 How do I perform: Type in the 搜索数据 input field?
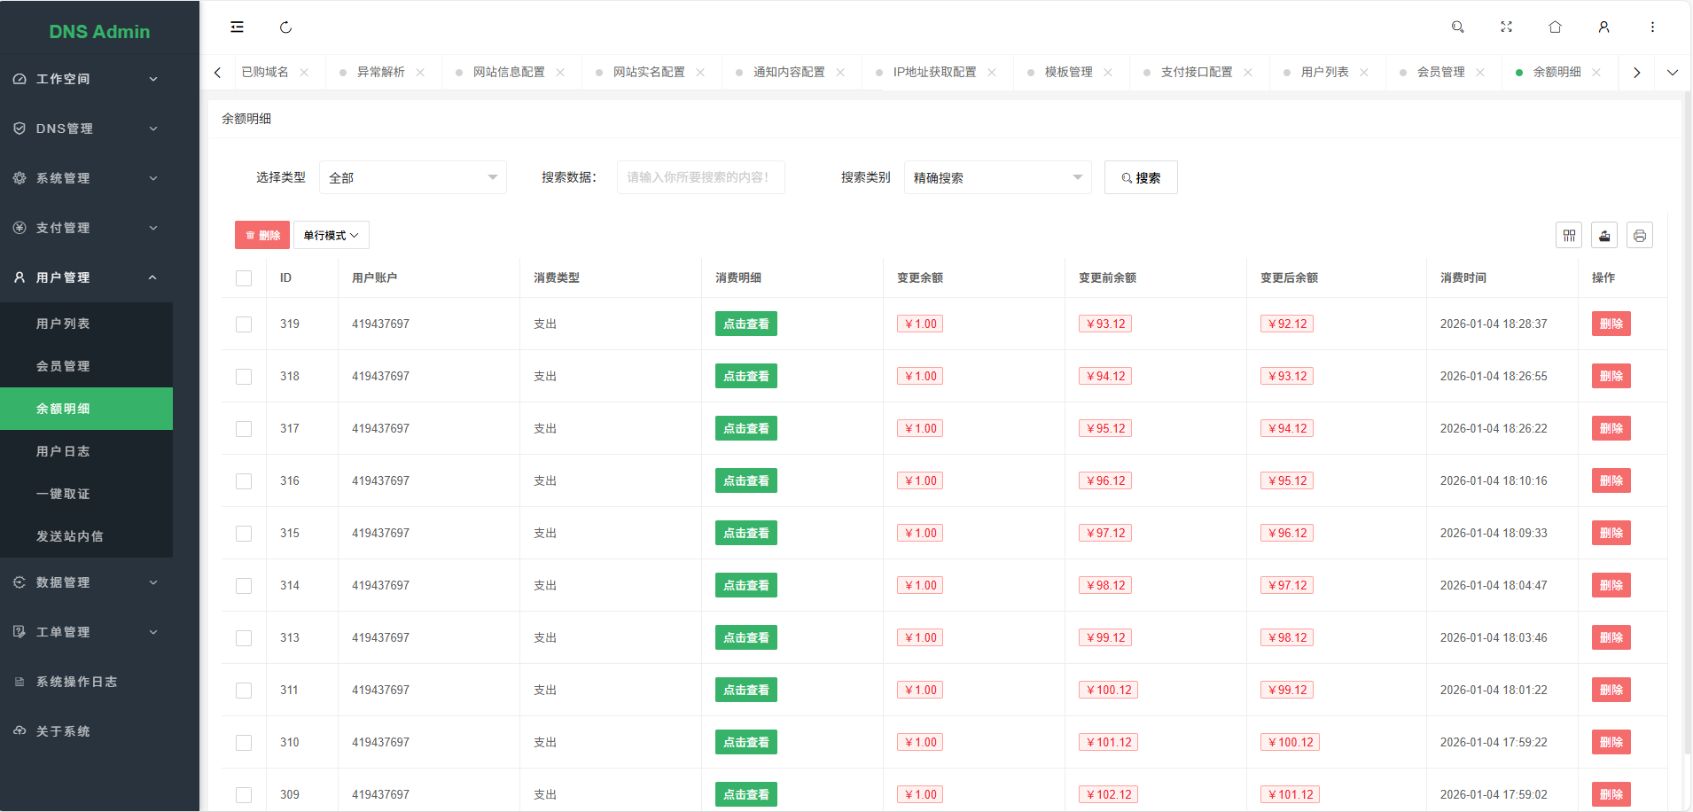tap(699, 177)
